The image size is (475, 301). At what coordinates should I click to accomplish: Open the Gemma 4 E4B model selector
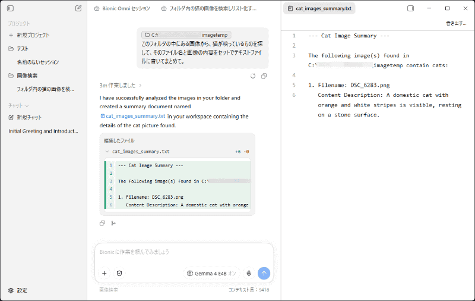(x=211, y=274)
